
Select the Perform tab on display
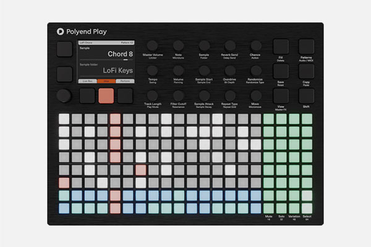(125, 81)
